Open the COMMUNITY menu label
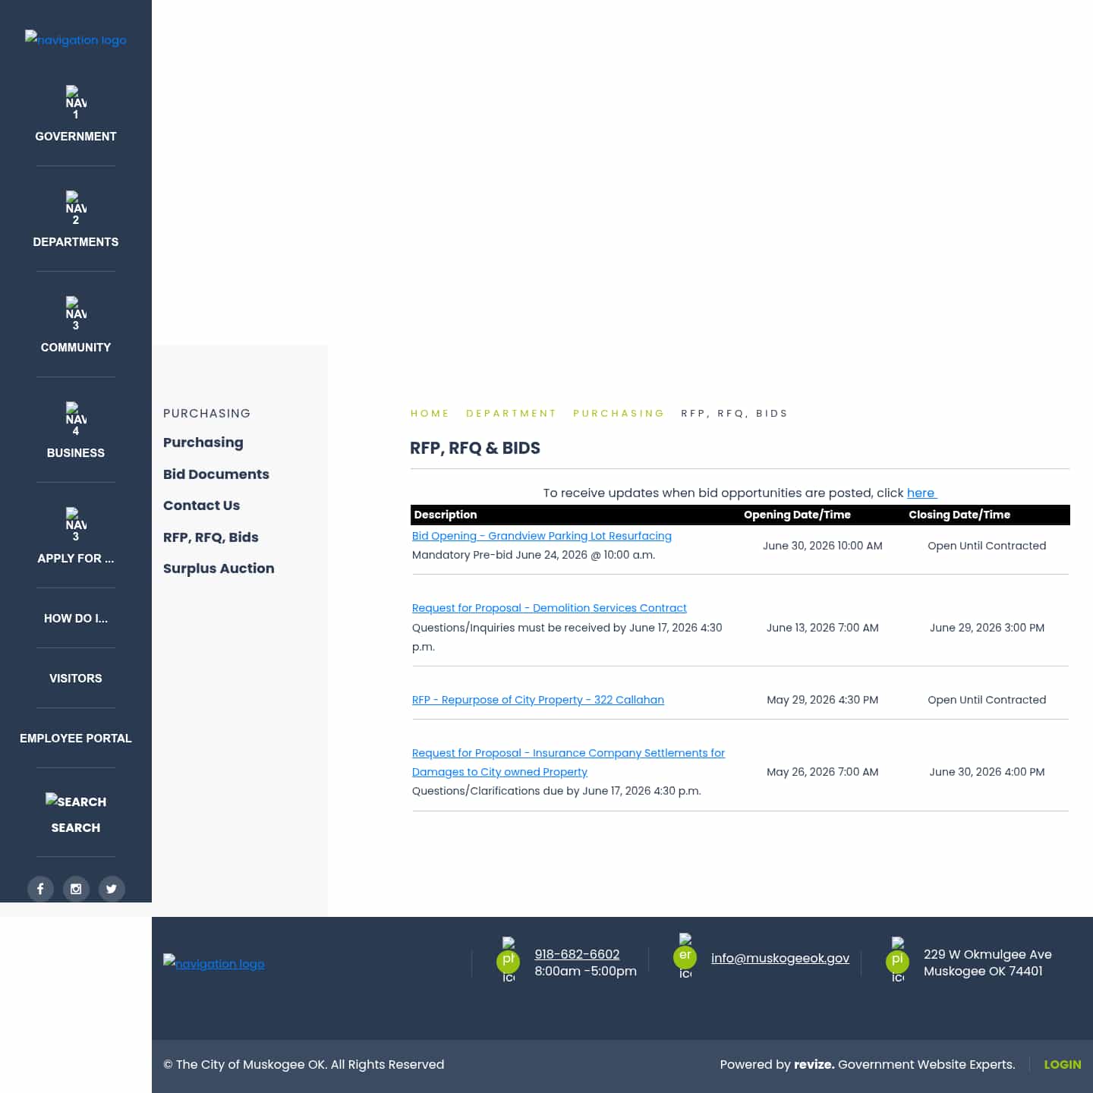 pyautogui.click(x=76, y=348)
